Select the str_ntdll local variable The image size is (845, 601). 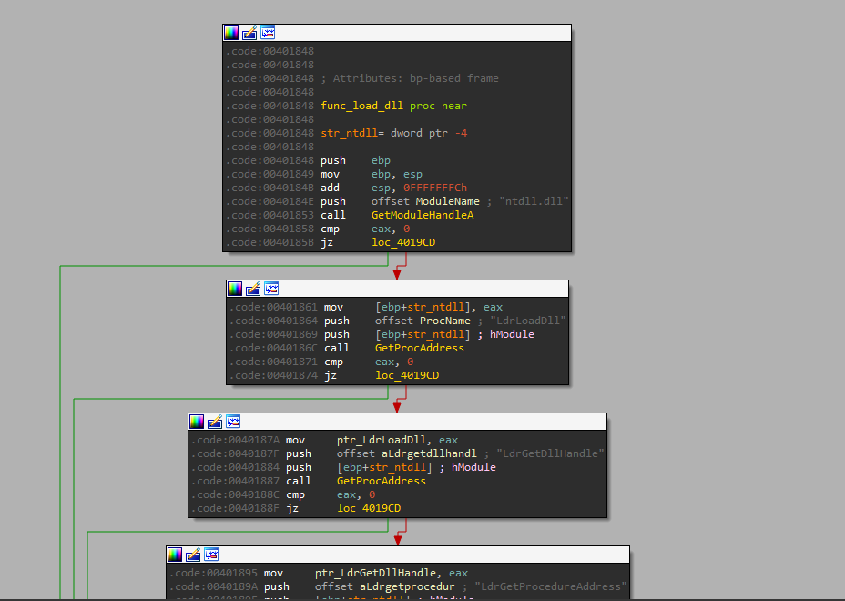point(350,132)
